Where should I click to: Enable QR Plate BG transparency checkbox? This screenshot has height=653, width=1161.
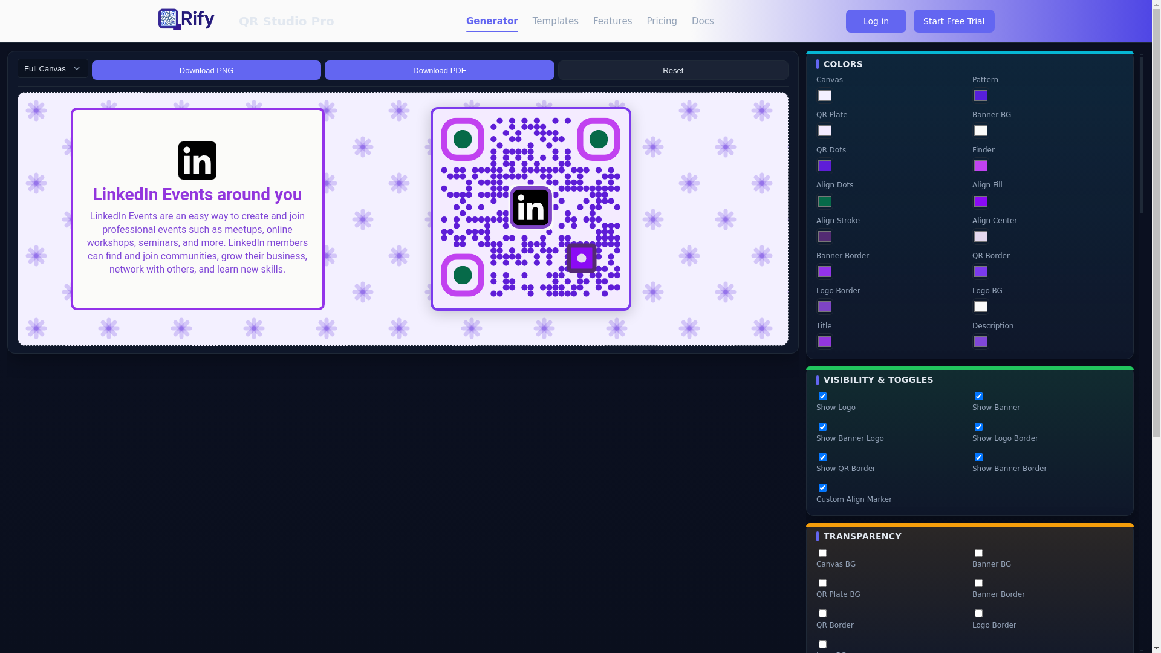click(x=822, y=583)
